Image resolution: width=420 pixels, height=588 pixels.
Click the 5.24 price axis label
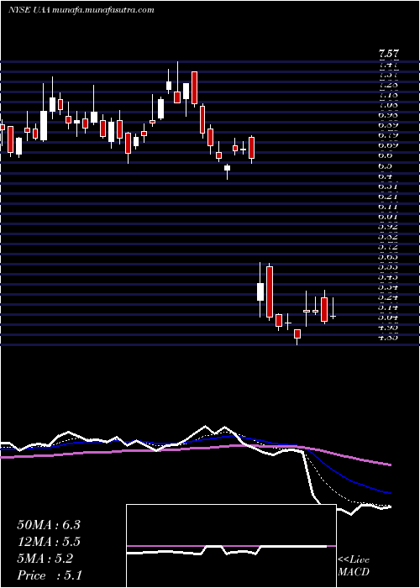388,297
